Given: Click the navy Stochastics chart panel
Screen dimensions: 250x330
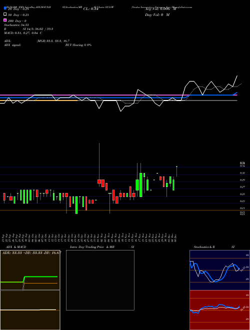Looking at the screenshot, I should coord(219,270).
